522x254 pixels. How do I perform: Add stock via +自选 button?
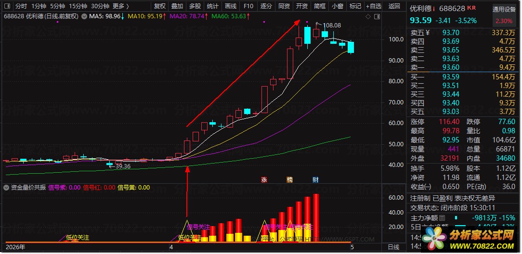tap(374, 6)
